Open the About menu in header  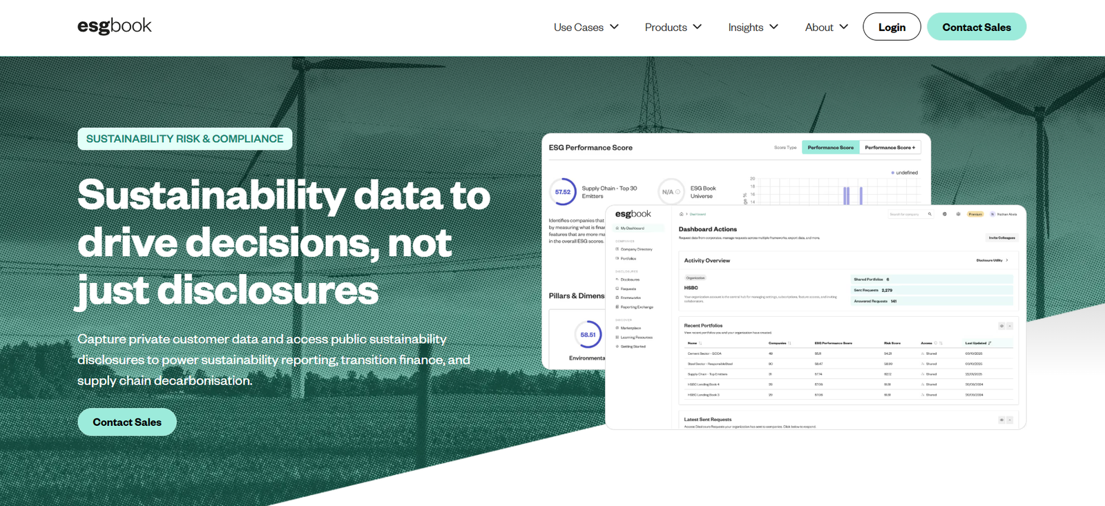[x=826, y=27]
